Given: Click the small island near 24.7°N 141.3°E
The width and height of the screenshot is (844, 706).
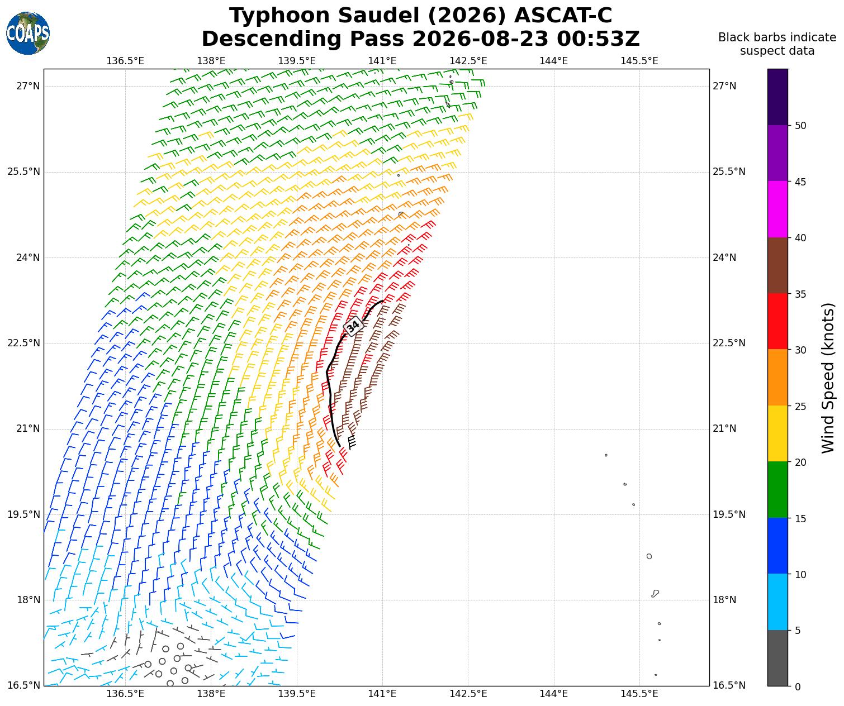Looking at the screenshot, I should coord(401,214).
